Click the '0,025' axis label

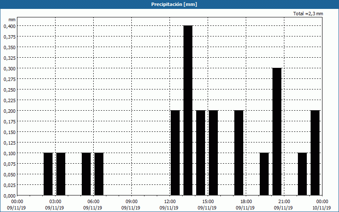10,185
